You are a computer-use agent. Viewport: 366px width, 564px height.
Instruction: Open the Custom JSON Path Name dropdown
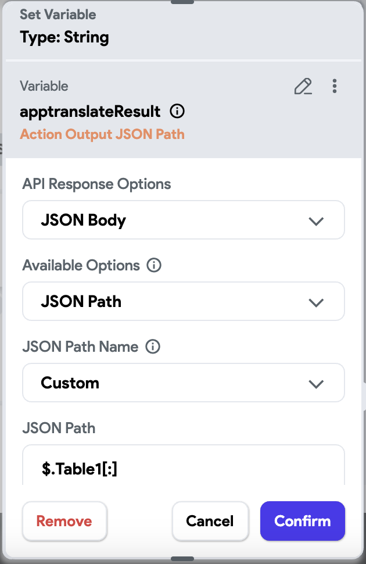click(x=184, y=383)
